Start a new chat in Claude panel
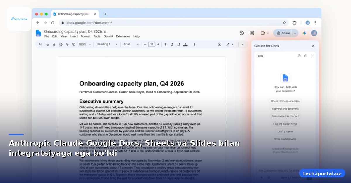The image size is (351, 183). tap(306, 56)
